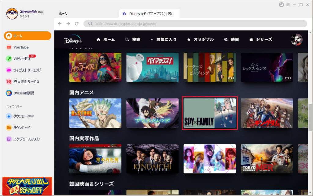Open お気に入り in Disney+ navigation
Screen dimensions: 313x196
click(166, 39)
